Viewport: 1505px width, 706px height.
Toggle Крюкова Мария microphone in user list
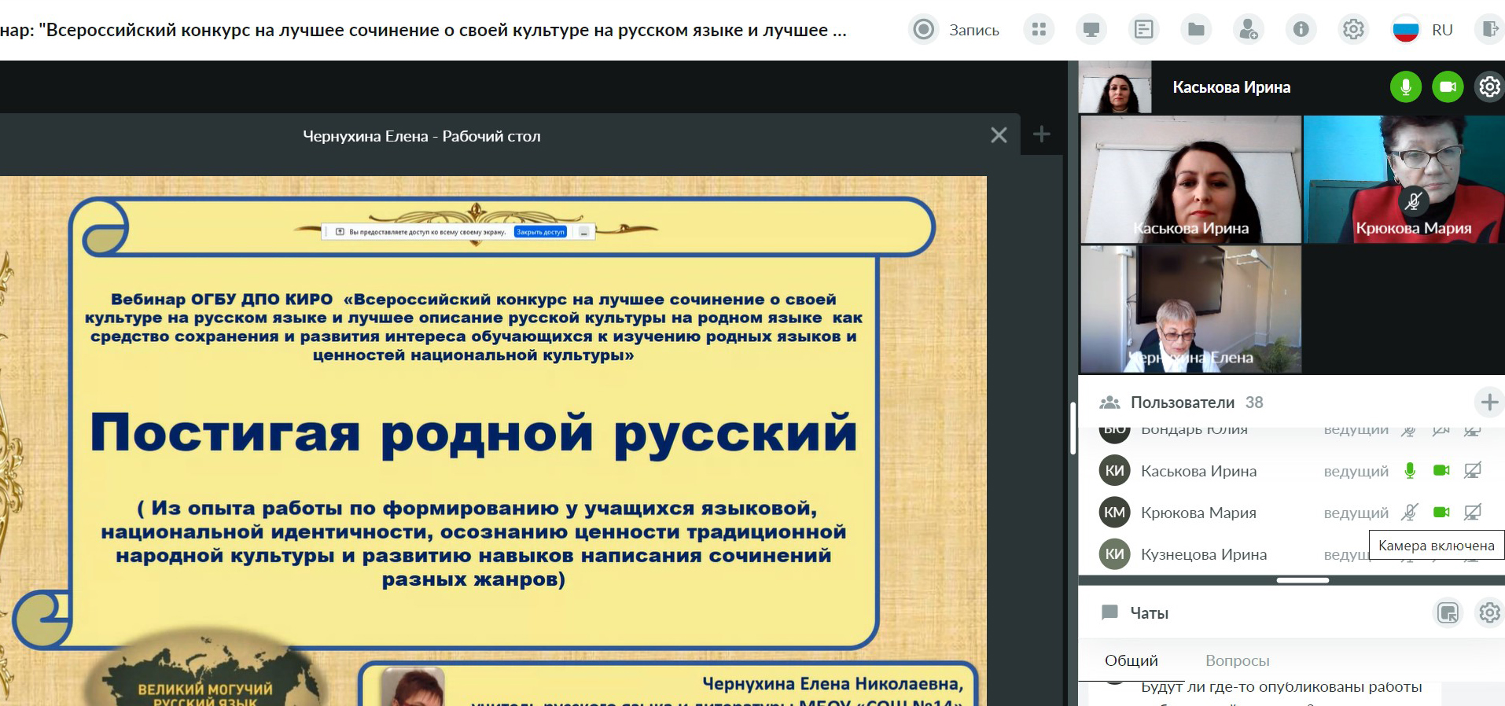(1410, 512)
